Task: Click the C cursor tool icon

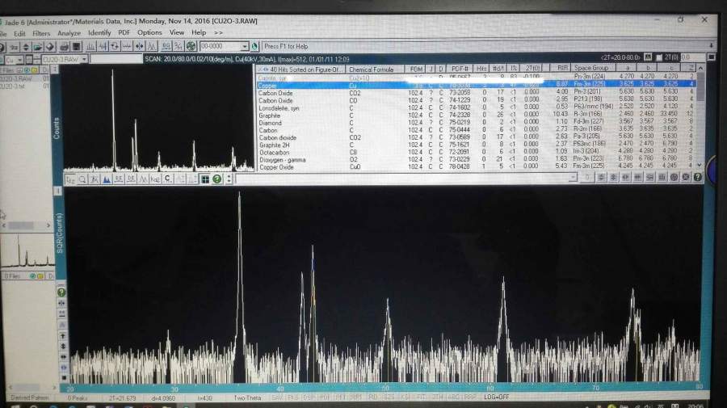Action: click(167, 179)
